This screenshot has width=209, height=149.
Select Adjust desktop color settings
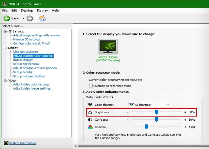point(33,56)
